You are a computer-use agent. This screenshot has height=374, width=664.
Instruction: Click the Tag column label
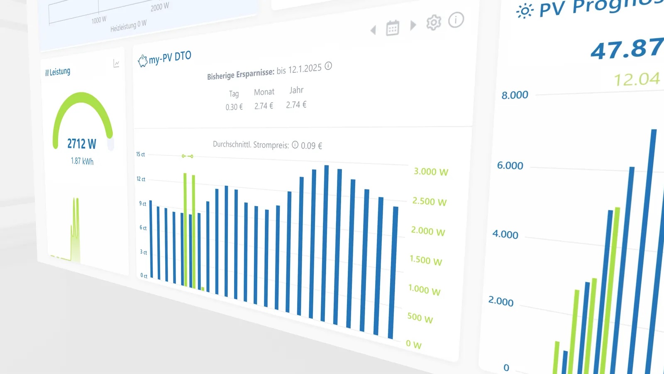tap(234, 94)
